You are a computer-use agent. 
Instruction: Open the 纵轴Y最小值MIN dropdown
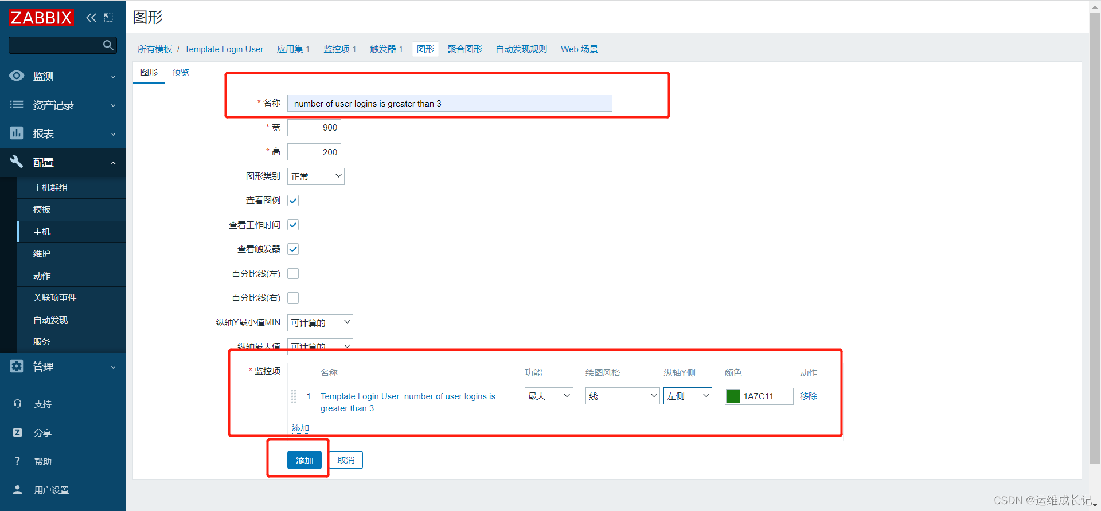click(320, 322)
